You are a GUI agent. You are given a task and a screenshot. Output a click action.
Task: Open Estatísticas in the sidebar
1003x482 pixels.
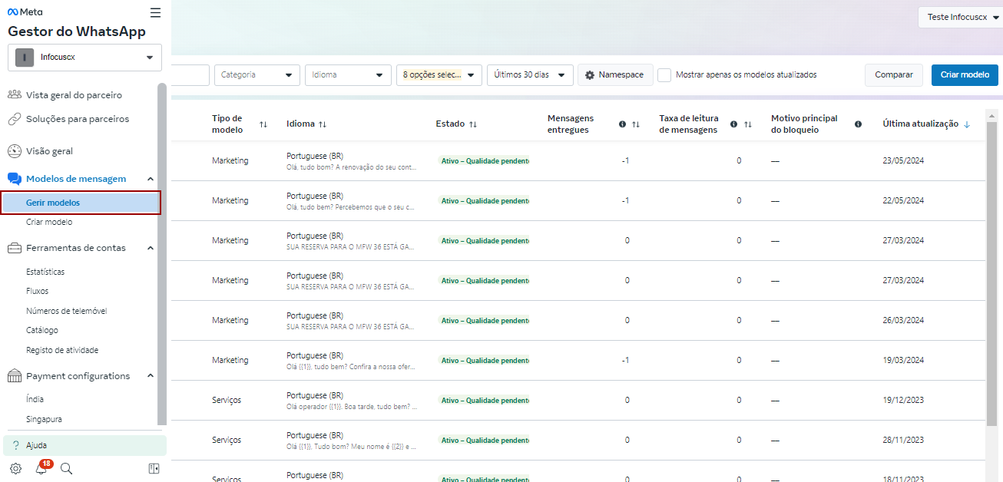pos(45,272)
